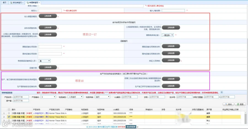This screenshot has width=248, height=129.
Task: Expand the 产品等级 dropdown
Action: coord(48,97)
